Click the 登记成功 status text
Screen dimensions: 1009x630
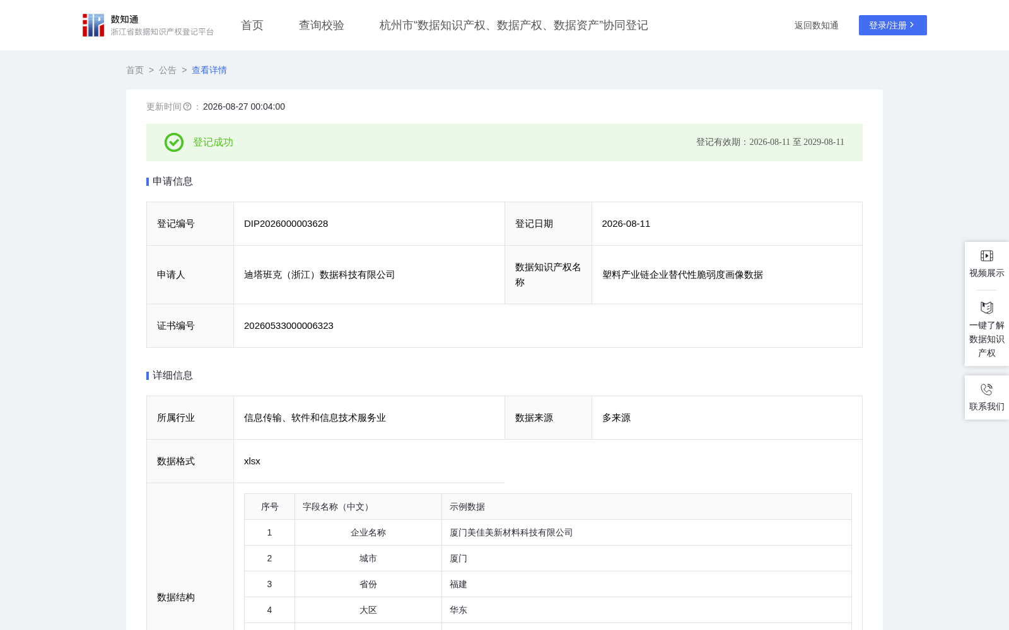click(x=213, y=142)
